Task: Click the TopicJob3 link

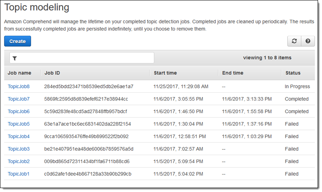Action: point(19,149)
